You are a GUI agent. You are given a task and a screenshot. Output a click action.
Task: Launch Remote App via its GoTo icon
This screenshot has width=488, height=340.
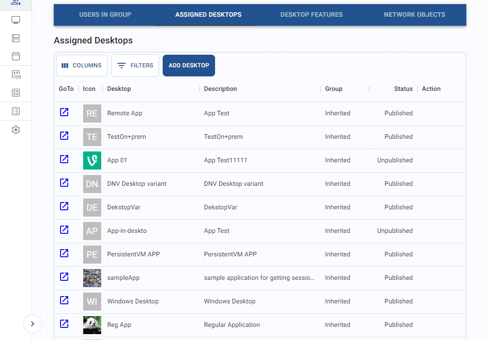pyautogui.click(x=64, y=112)
